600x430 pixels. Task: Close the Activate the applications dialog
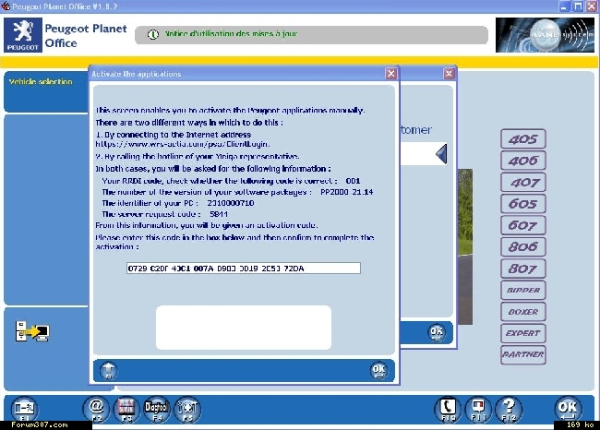click(391, 74)
